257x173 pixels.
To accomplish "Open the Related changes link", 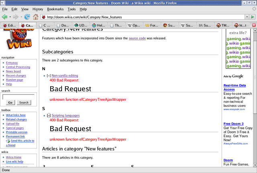I will 16,120.
